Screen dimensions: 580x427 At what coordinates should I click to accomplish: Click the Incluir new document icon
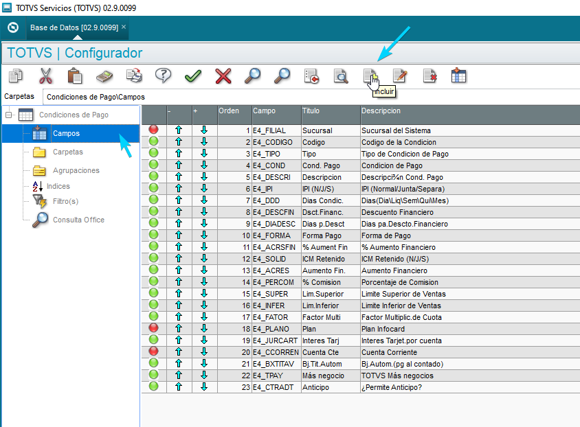coord(370,76)
